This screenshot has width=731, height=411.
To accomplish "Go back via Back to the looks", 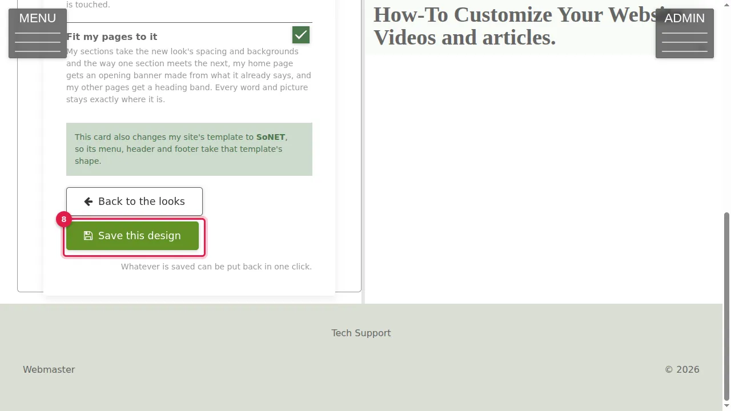I will [134, 202].
